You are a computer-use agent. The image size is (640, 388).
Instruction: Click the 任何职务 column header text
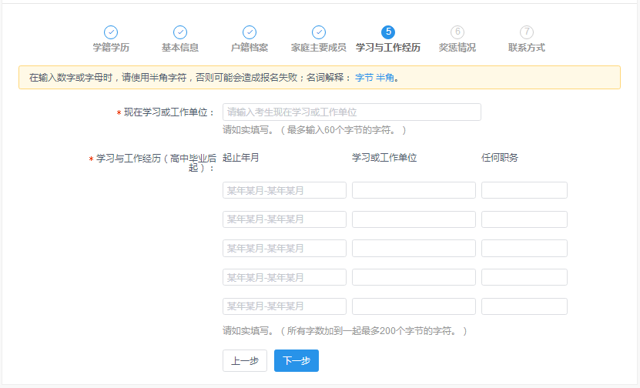point(500,158)
